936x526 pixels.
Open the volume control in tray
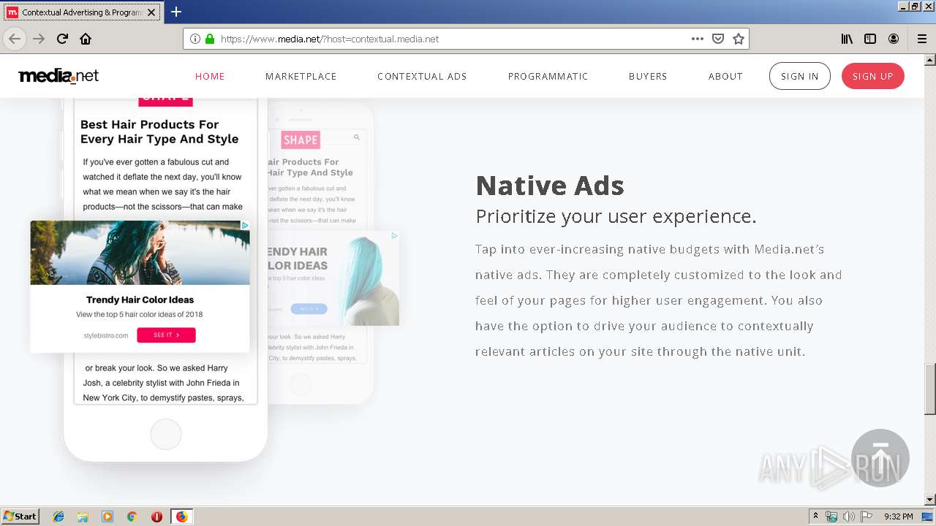848,517
